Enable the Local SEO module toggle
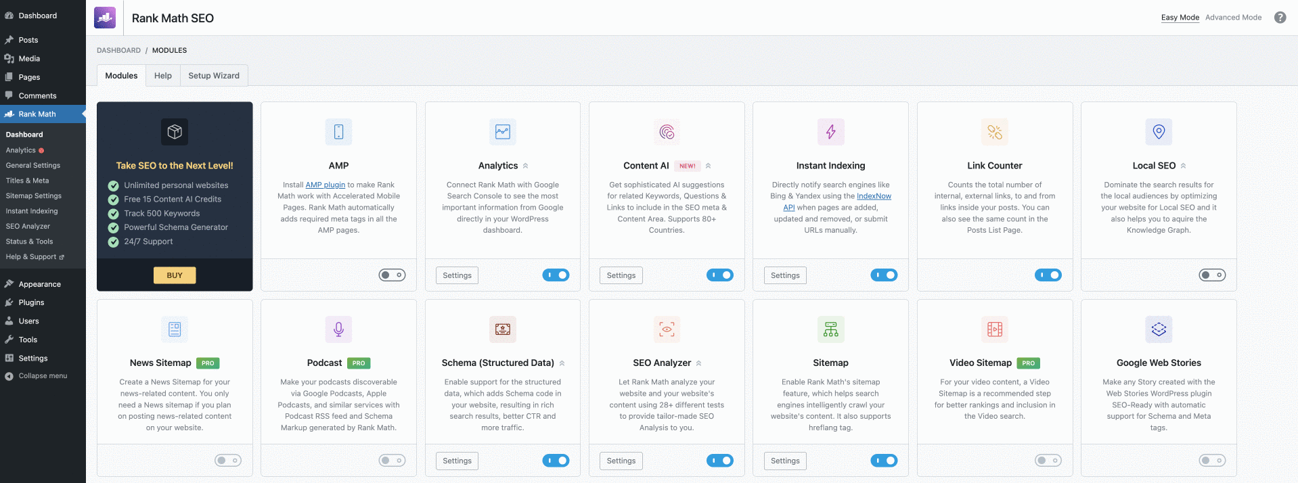This screenshot has height=483, width=1298. click(x=1212, y=275)
